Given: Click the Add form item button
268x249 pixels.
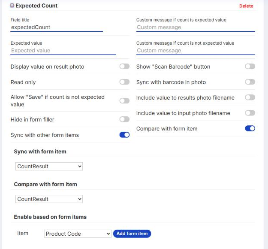Looking at the screenshot, I should click(132, 234).
